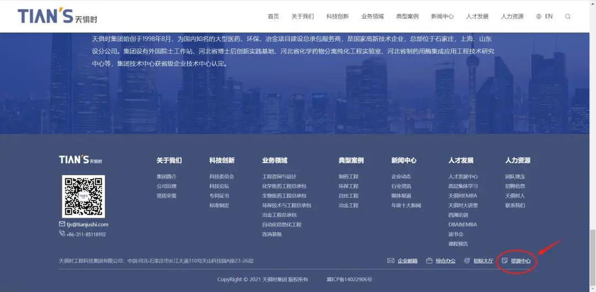This screenshot has height=292, width=596.
Task: Click the icon beside 招标大厅
Action: [467, 261]
